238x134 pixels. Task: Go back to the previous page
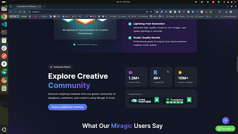[11, 12]
